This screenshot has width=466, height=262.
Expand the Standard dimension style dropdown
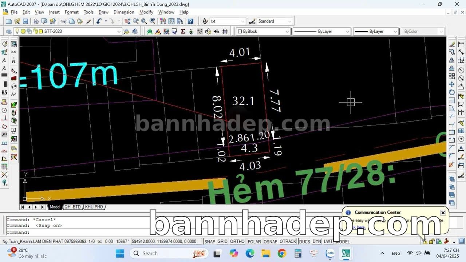pyautogui.click(x=290, y=21)
